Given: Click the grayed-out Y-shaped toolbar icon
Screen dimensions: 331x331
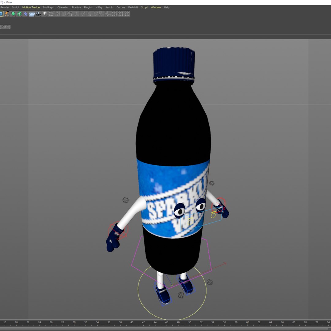Looking at the screenshot, I should 82,14.
